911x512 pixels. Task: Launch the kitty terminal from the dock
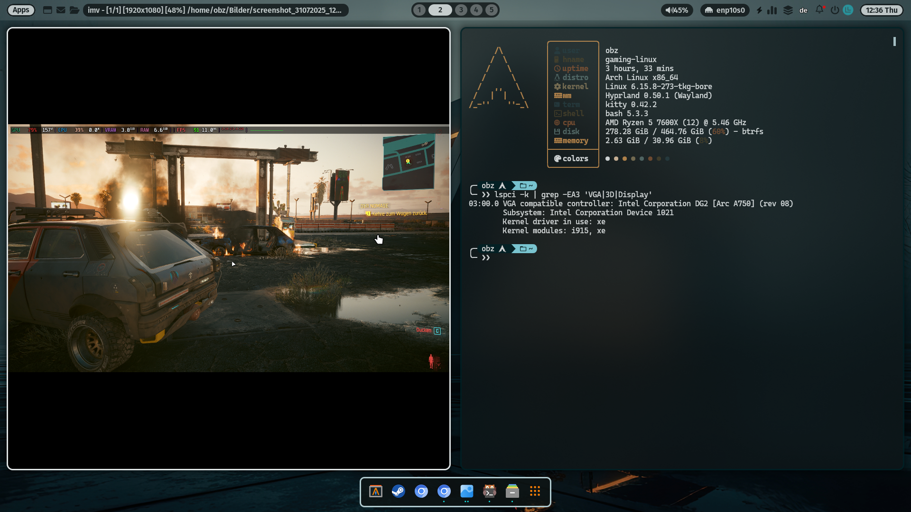tap(490, 492)
